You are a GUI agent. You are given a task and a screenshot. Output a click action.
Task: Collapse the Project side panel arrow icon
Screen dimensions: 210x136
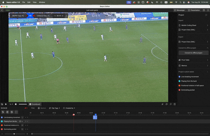[x=206, y=15]
